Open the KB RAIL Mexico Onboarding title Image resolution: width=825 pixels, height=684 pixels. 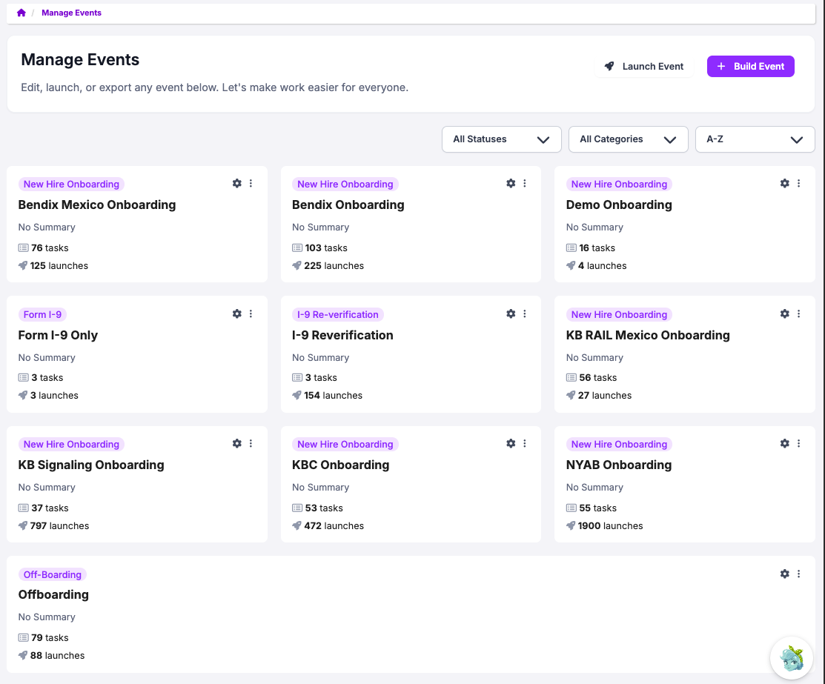tap(647, 335)
